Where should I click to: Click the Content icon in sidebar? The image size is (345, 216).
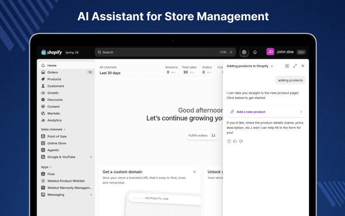pos(43,106)
